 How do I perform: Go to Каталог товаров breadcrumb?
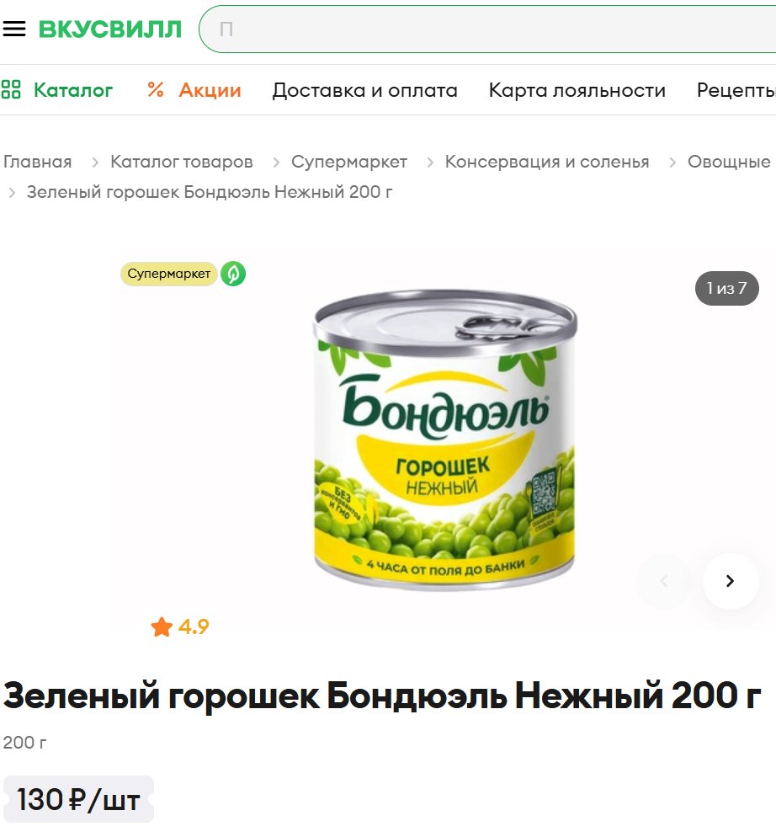pos(182,162)
